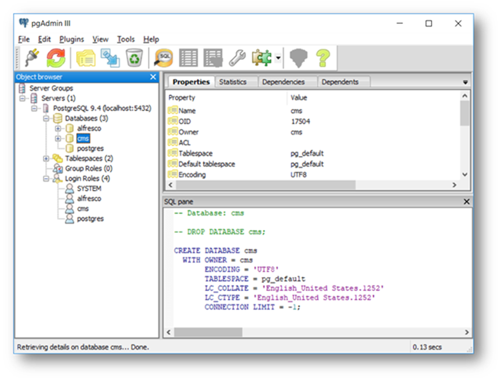Viewport: 501px width, 381px height.
Task: Select the postgres login role
Action: click(x=90, y=219)
